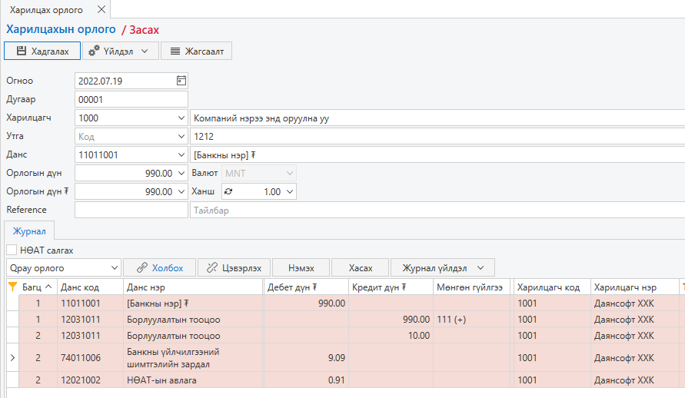
Task: Select the cell 74011006
Action: (x=90, y=357)
